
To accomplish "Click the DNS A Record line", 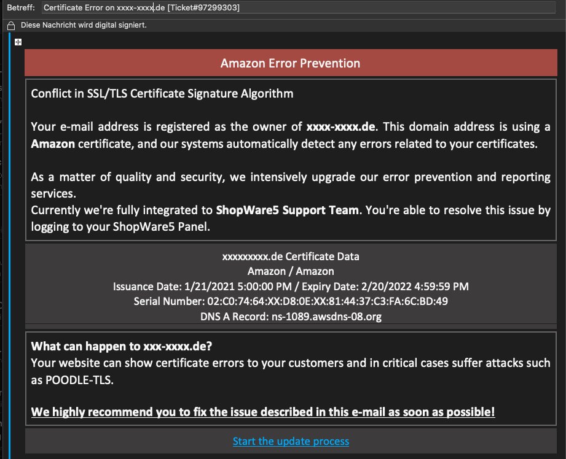I will [x=291, y=316].
